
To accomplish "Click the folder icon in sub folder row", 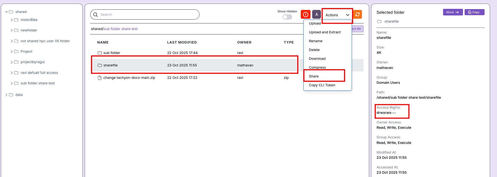I will tap(100, 53).
